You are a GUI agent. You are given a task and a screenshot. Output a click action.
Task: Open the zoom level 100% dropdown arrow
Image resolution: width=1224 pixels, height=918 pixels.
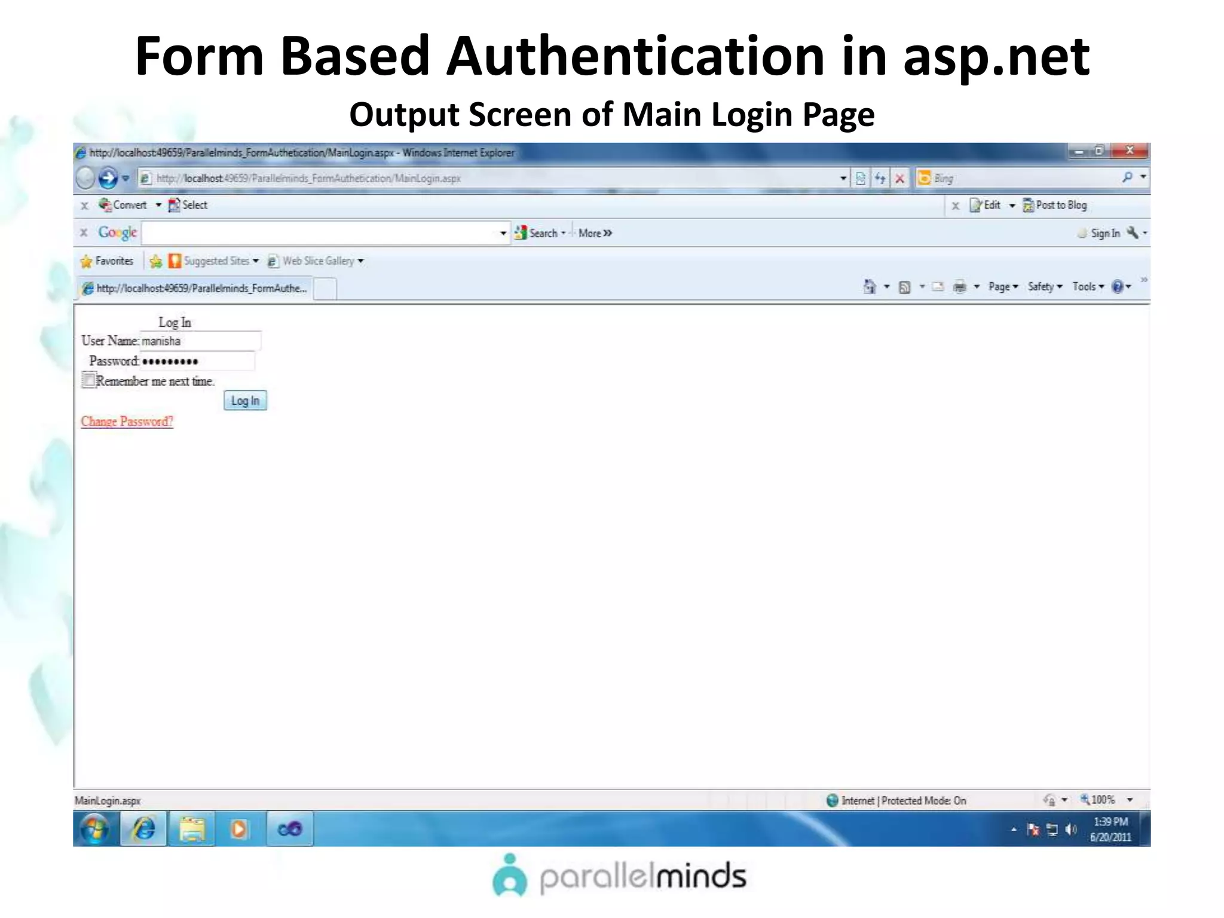tap(1130, 800)
